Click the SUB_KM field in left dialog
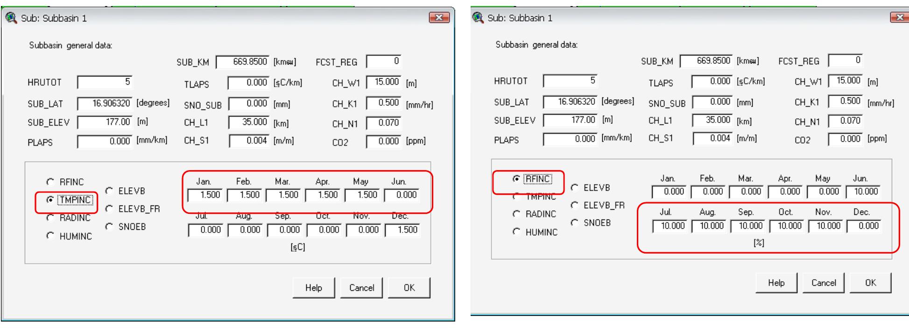 [243, 62]
